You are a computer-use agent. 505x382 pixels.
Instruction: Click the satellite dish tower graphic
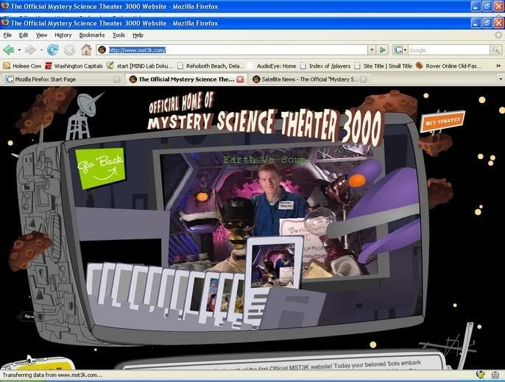point(83,116)
